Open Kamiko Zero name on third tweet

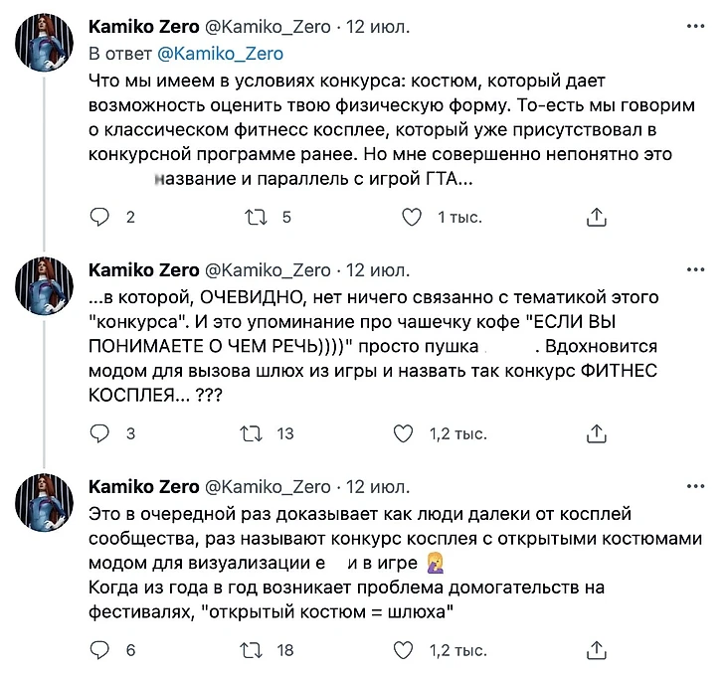tap(143, 486)
